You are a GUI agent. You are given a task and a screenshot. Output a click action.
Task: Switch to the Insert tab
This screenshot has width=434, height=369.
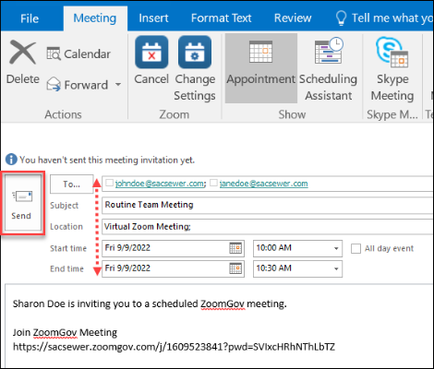[153, 18]
